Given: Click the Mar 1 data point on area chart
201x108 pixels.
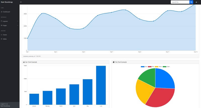Looking at the screenshot, I should pos(28,38).
